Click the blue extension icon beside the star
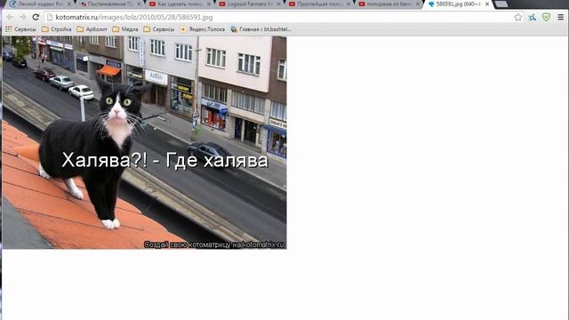 click(x=532, y=17)
